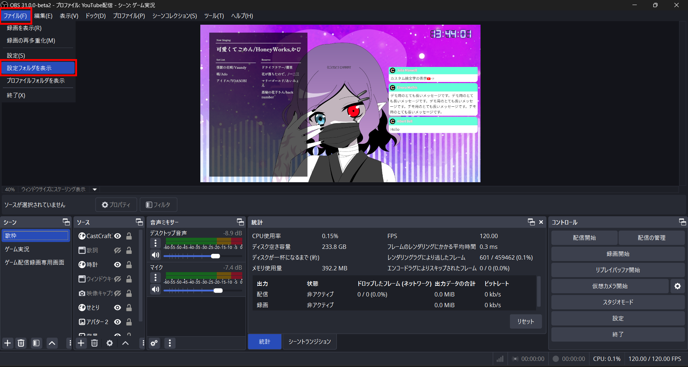The height and width of the screenshot is (367, 688).
Task: Delete the selected scene with the trash icon
Action: coord(21,343)
